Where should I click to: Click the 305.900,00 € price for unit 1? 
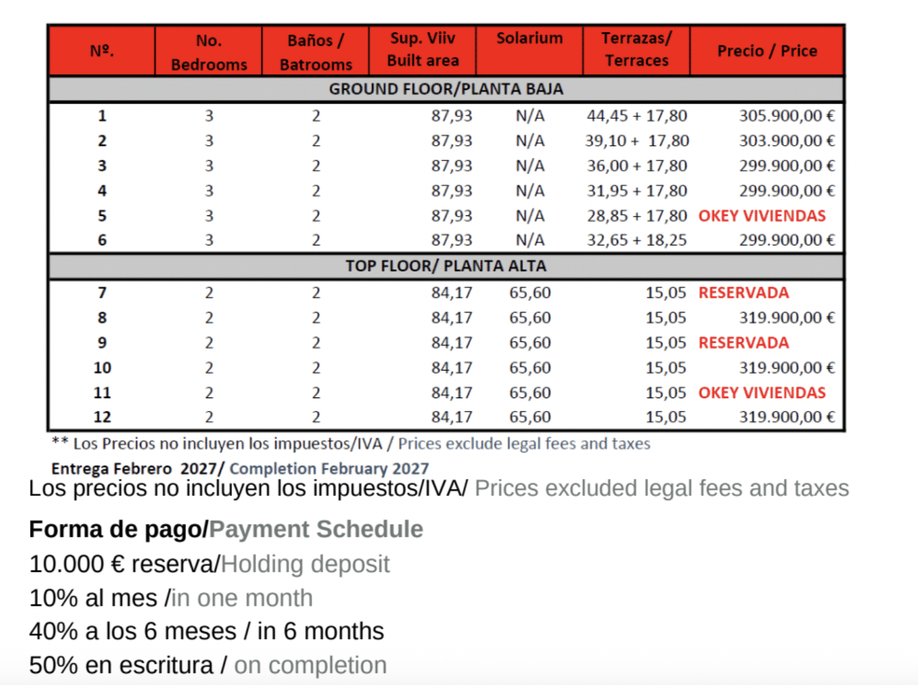(x=786, y=116)
